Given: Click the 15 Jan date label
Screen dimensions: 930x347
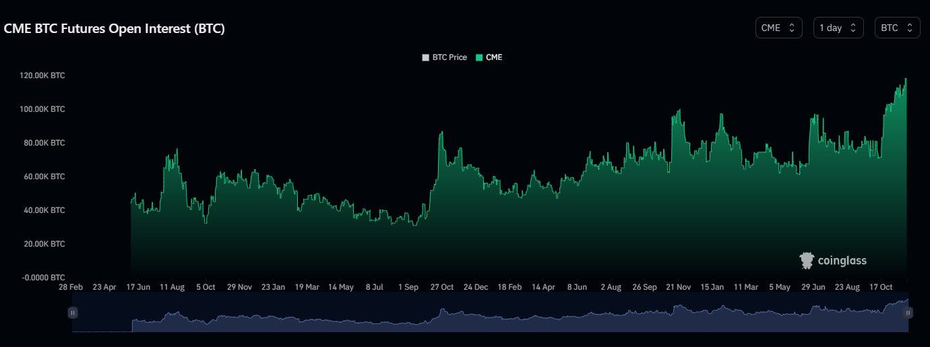Looking at the screenshot, I should coord(712,287).
